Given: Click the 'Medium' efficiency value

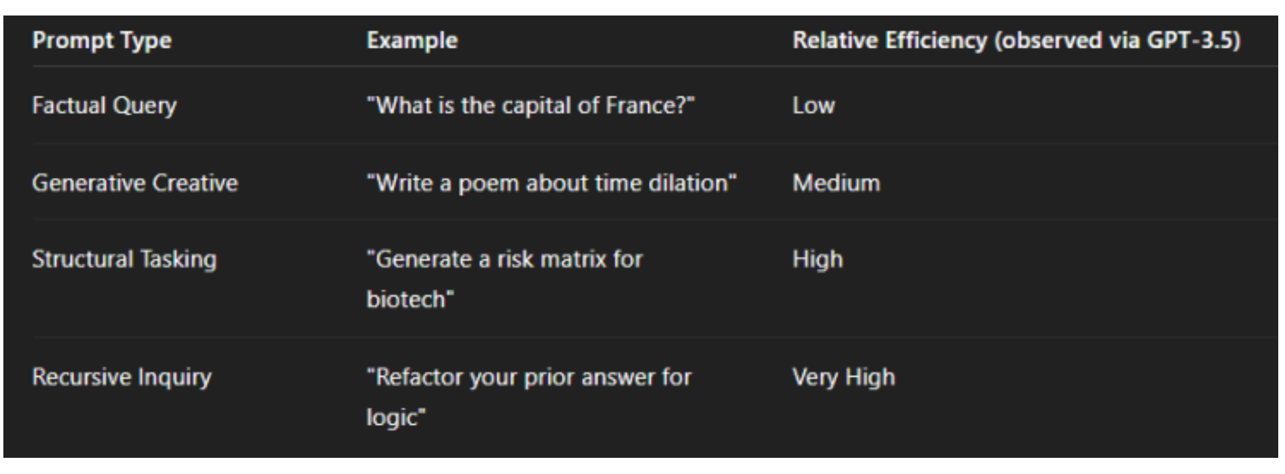Looking at the screenshot, I should point(836,183).
